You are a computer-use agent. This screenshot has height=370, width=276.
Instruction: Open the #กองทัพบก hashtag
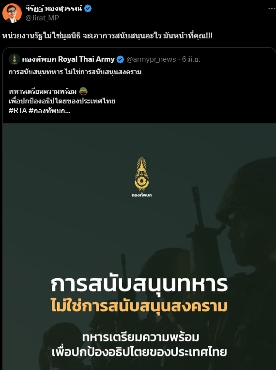point(49,111)
